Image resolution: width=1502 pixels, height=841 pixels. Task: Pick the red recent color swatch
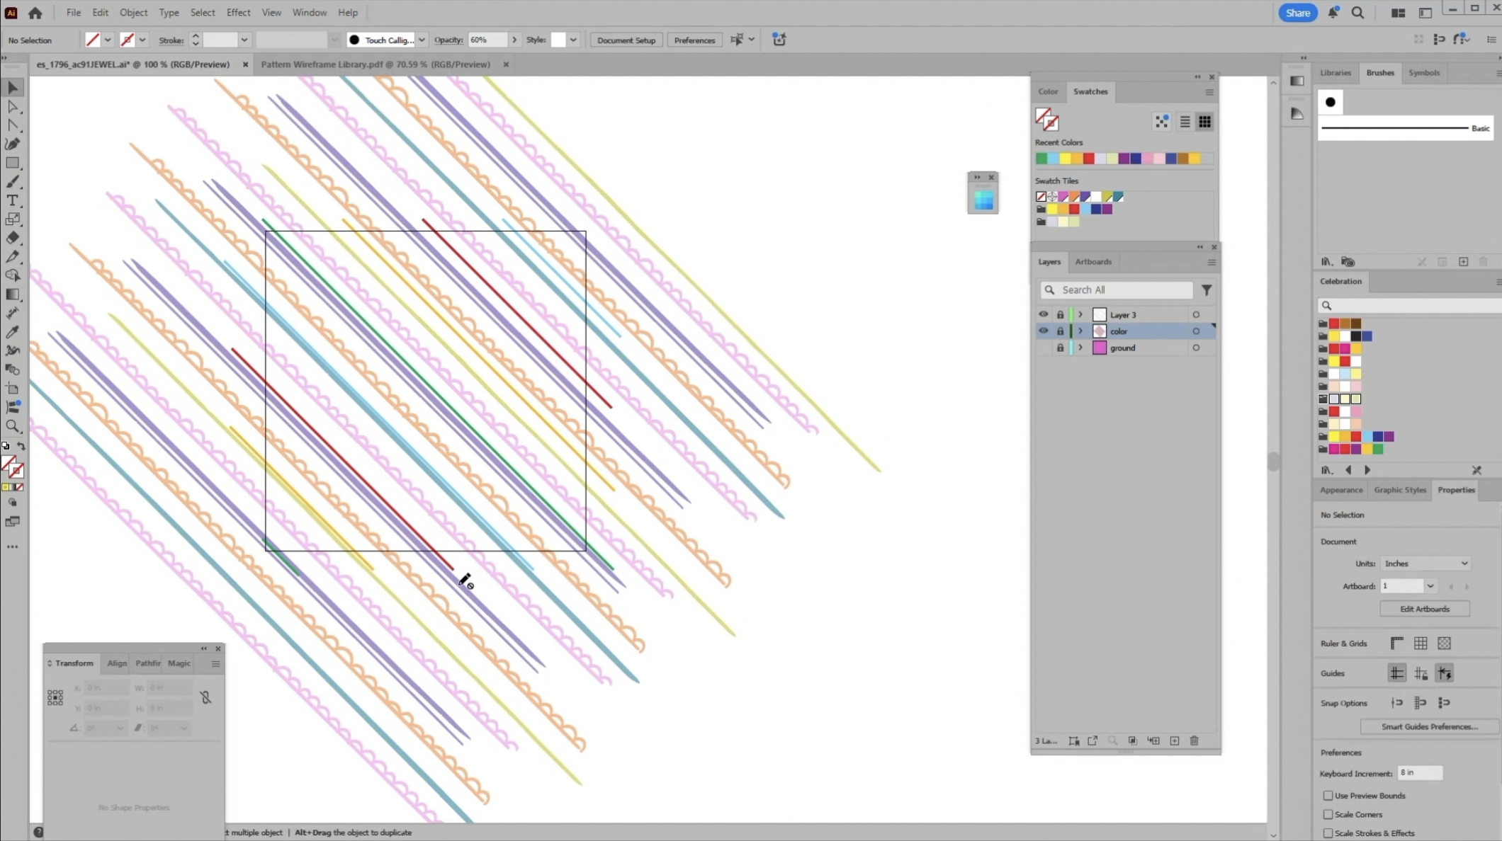(x=1088, y=159)
